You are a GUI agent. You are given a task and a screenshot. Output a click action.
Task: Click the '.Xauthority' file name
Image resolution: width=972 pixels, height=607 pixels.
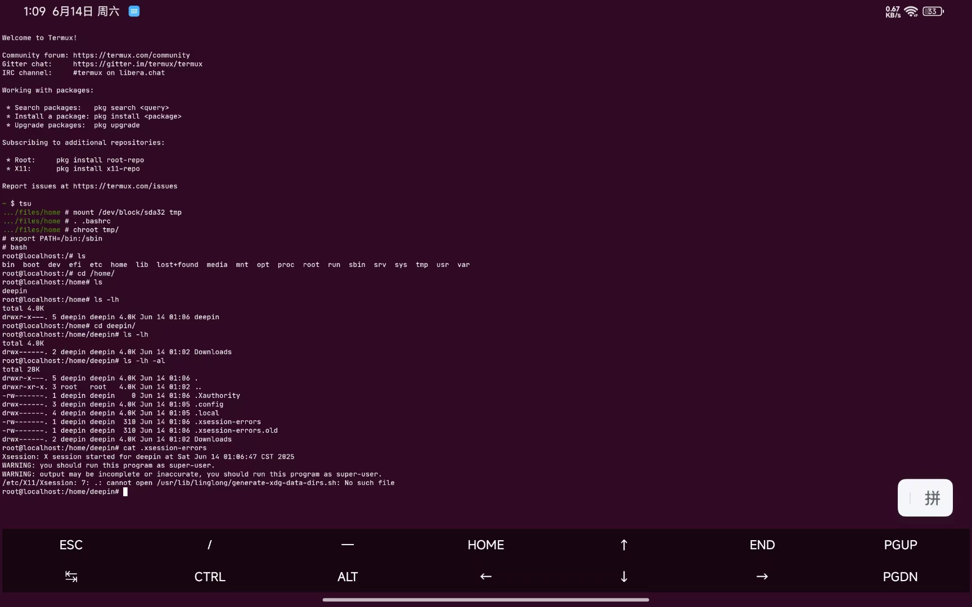coord(217,396)
